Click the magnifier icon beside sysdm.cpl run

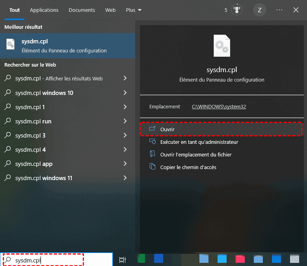coord(7,121)
